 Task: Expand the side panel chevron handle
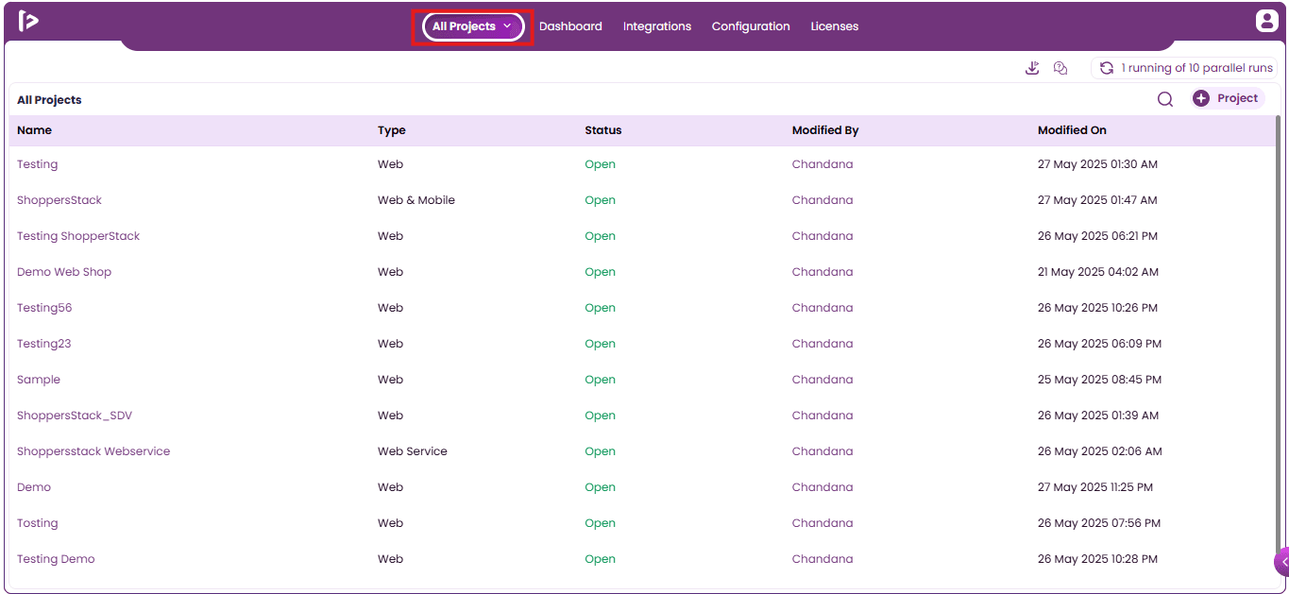(1282, 561)
